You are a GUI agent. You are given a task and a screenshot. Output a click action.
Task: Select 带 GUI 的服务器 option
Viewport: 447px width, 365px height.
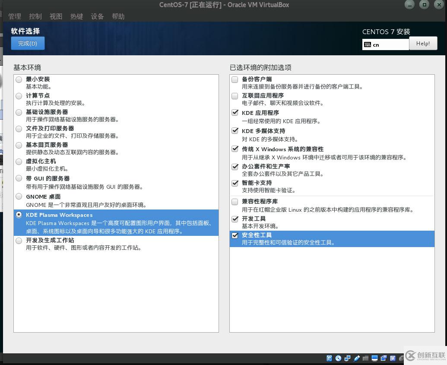(x=19, y=178)
